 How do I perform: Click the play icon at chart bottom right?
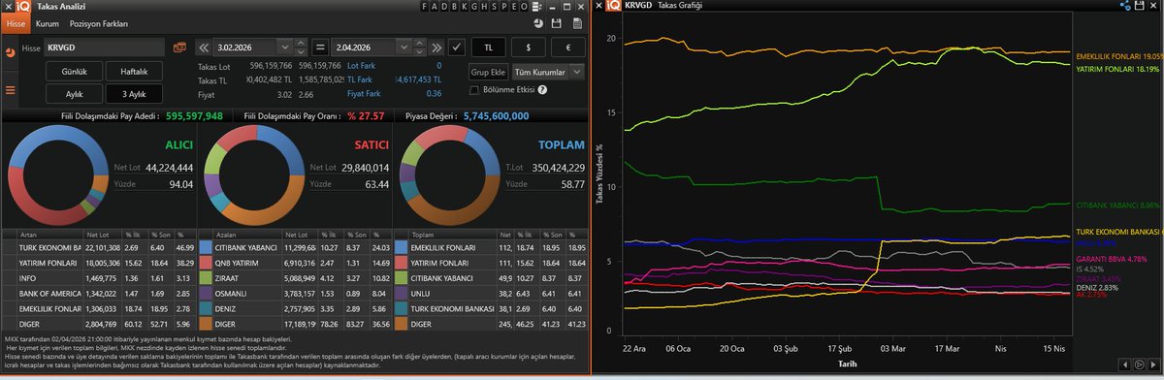point(1139,364)
